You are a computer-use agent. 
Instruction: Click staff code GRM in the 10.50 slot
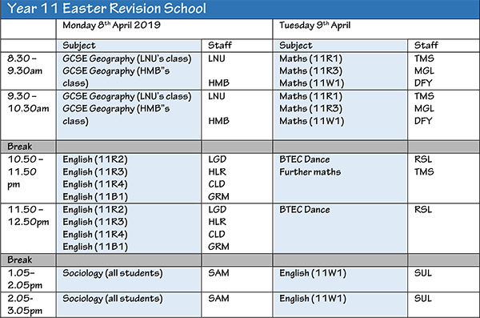tap(218, 196)
